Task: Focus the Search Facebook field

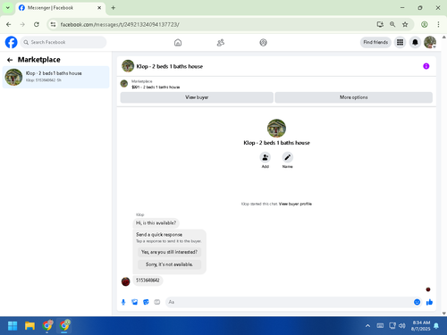Action: (x=63, y=42)
